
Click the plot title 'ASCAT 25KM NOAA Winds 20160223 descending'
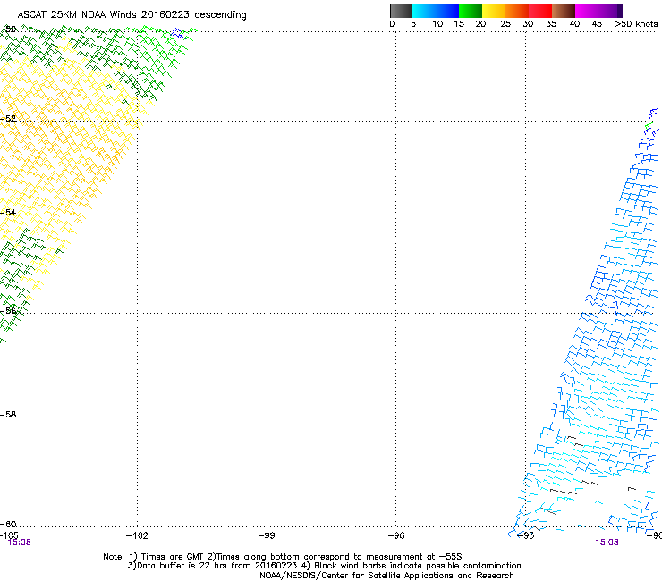point(132,15)
